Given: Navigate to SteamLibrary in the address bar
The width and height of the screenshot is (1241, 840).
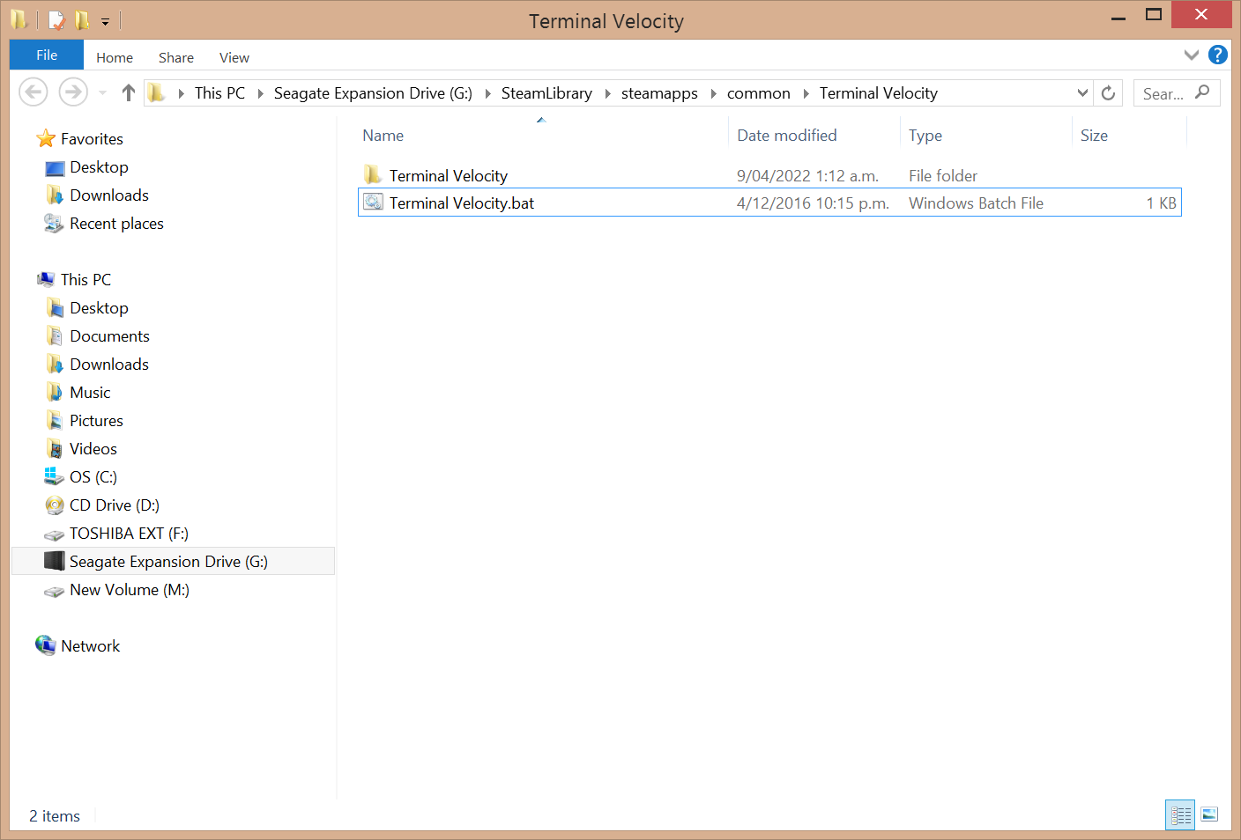Looking at the screenshot, I should click(546, 93).
